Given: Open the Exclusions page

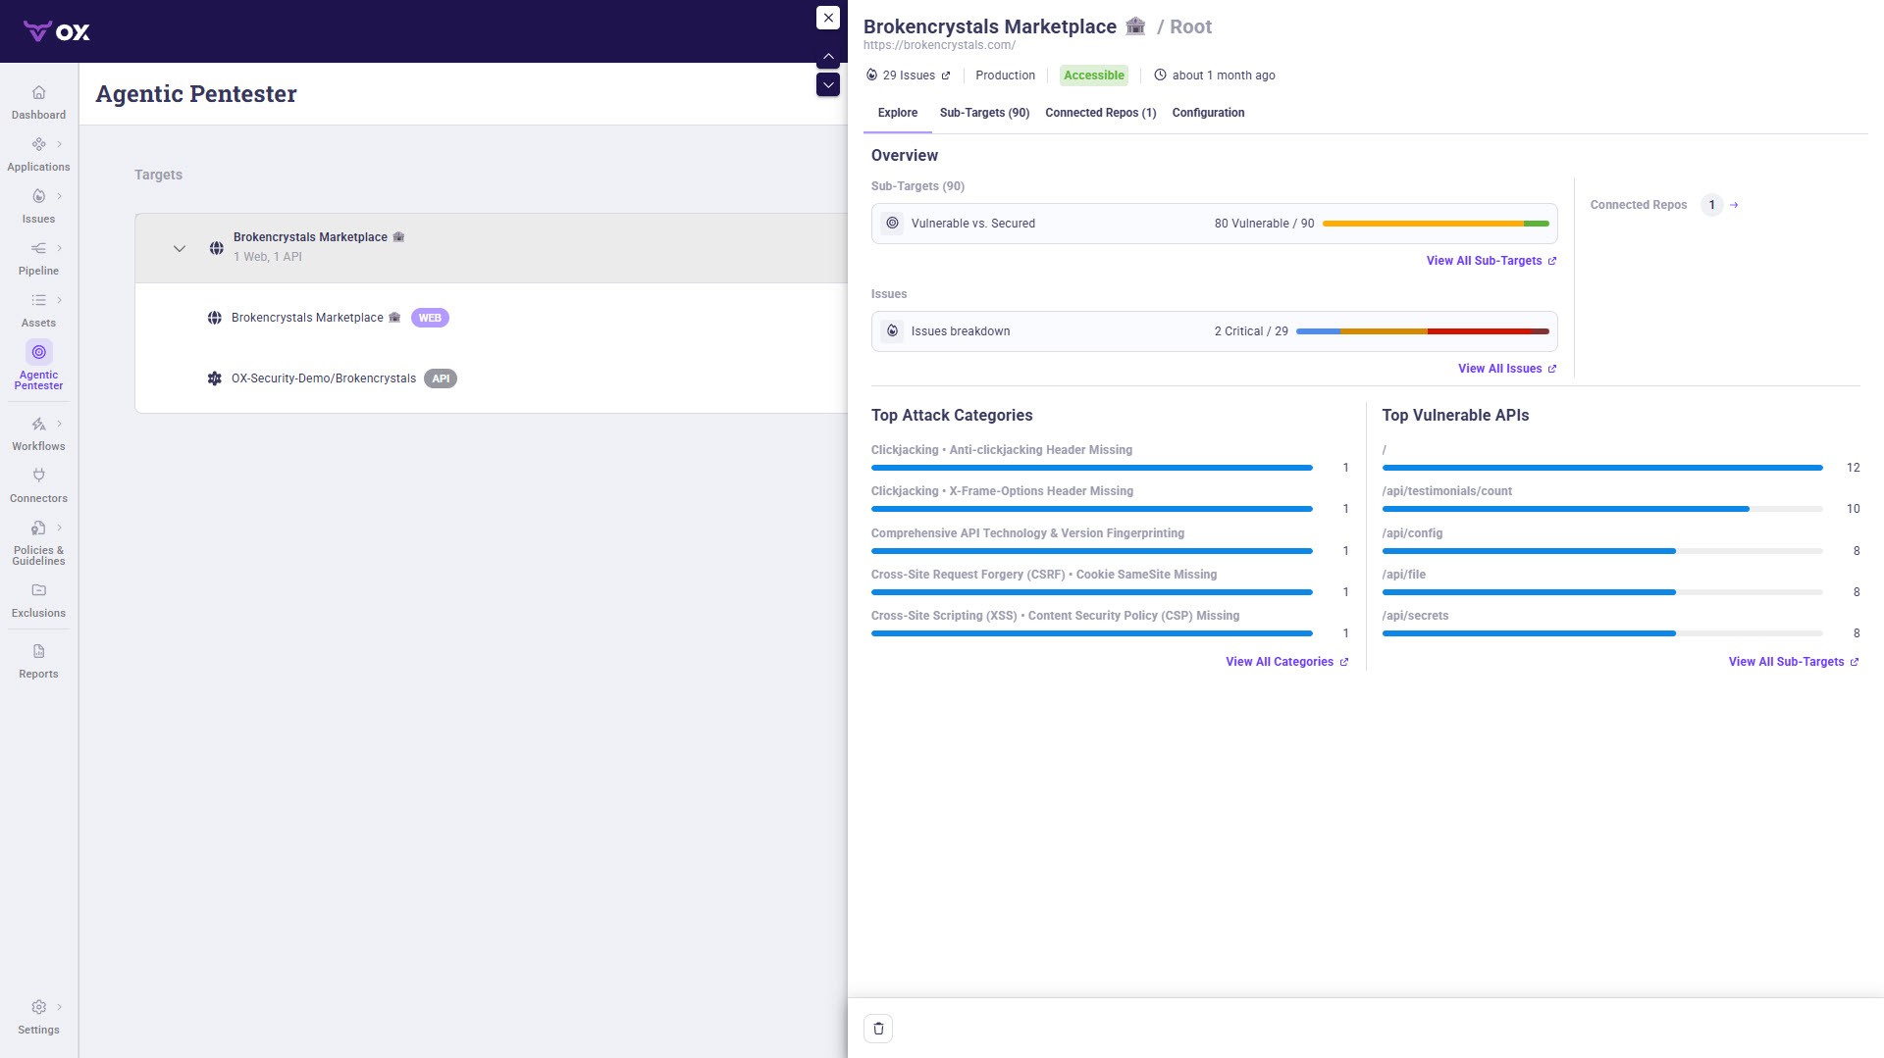Looking at the screenshot, I should tap(38, 600).
